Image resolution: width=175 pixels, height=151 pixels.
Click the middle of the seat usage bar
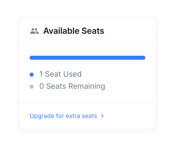(x=87, y=58)
